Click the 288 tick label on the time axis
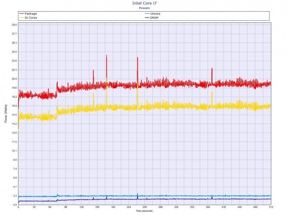Image resolution: width=289 pixels, height=216 pixels. 160,207
